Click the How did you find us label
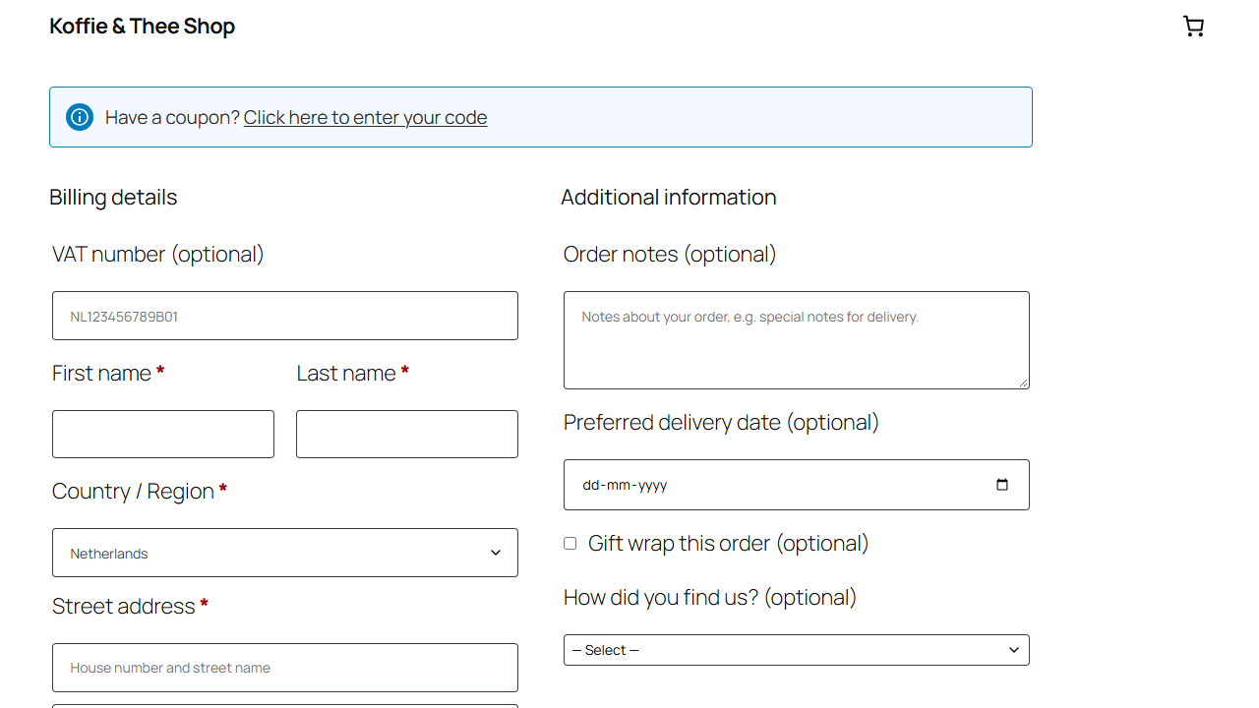 click(710, 597)
